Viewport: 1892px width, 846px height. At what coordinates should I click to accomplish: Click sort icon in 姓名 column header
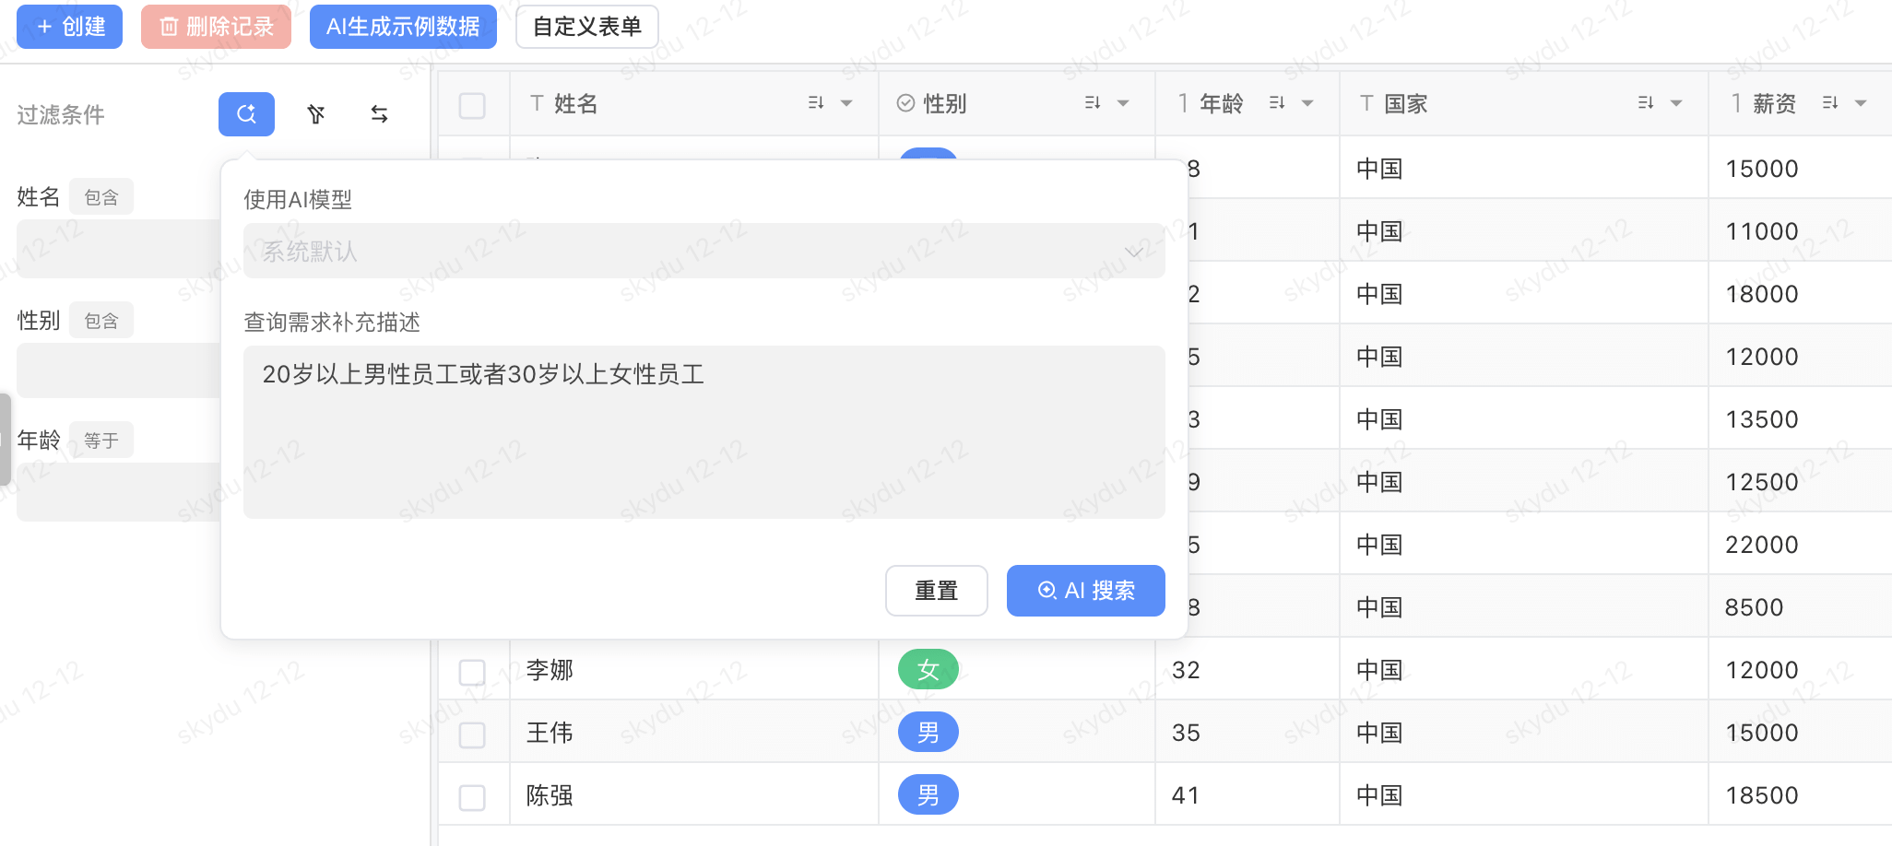(x=816, y=103)
